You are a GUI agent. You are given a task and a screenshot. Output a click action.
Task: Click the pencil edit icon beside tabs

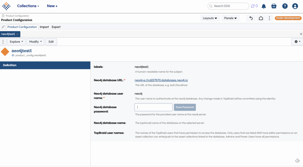pyautogui.click(x=3, y=27)
